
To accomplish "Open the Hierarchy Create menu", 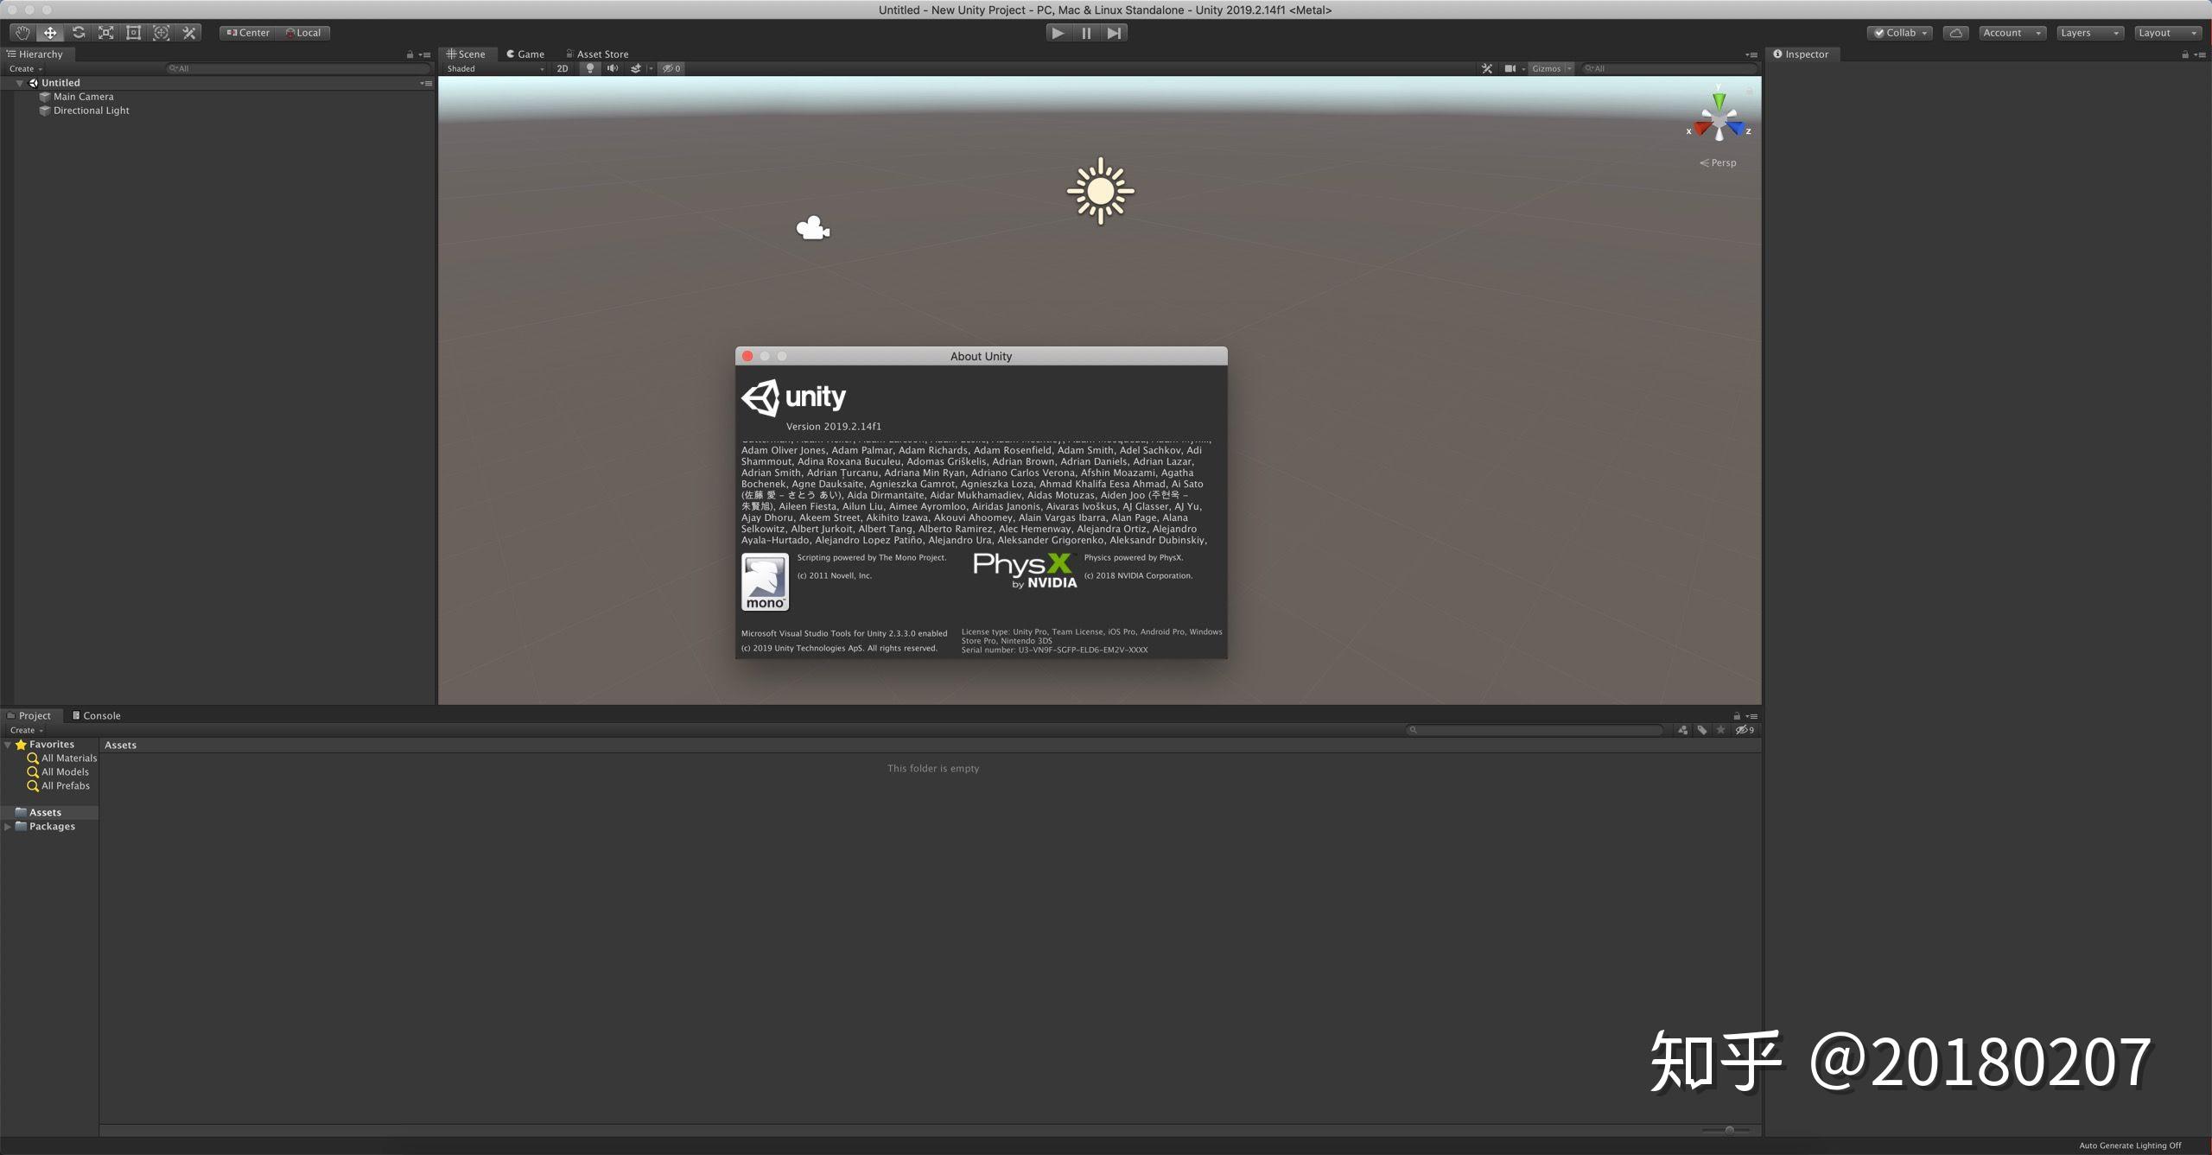I will tap(24, 68).
